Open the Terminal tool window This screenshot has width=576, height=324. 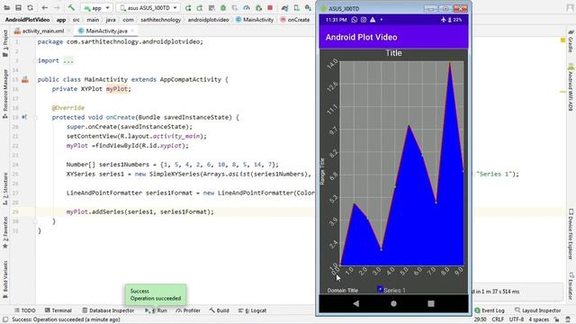pyautogui.click(x=58, y=310)
